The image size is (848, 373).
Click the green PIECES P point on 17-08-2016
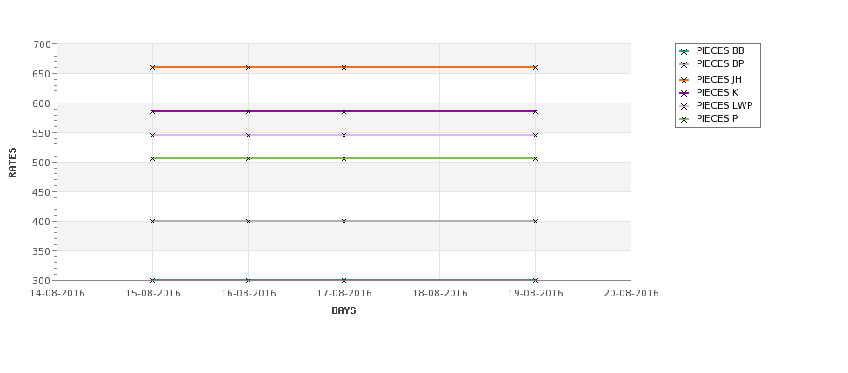pos(344,158)
